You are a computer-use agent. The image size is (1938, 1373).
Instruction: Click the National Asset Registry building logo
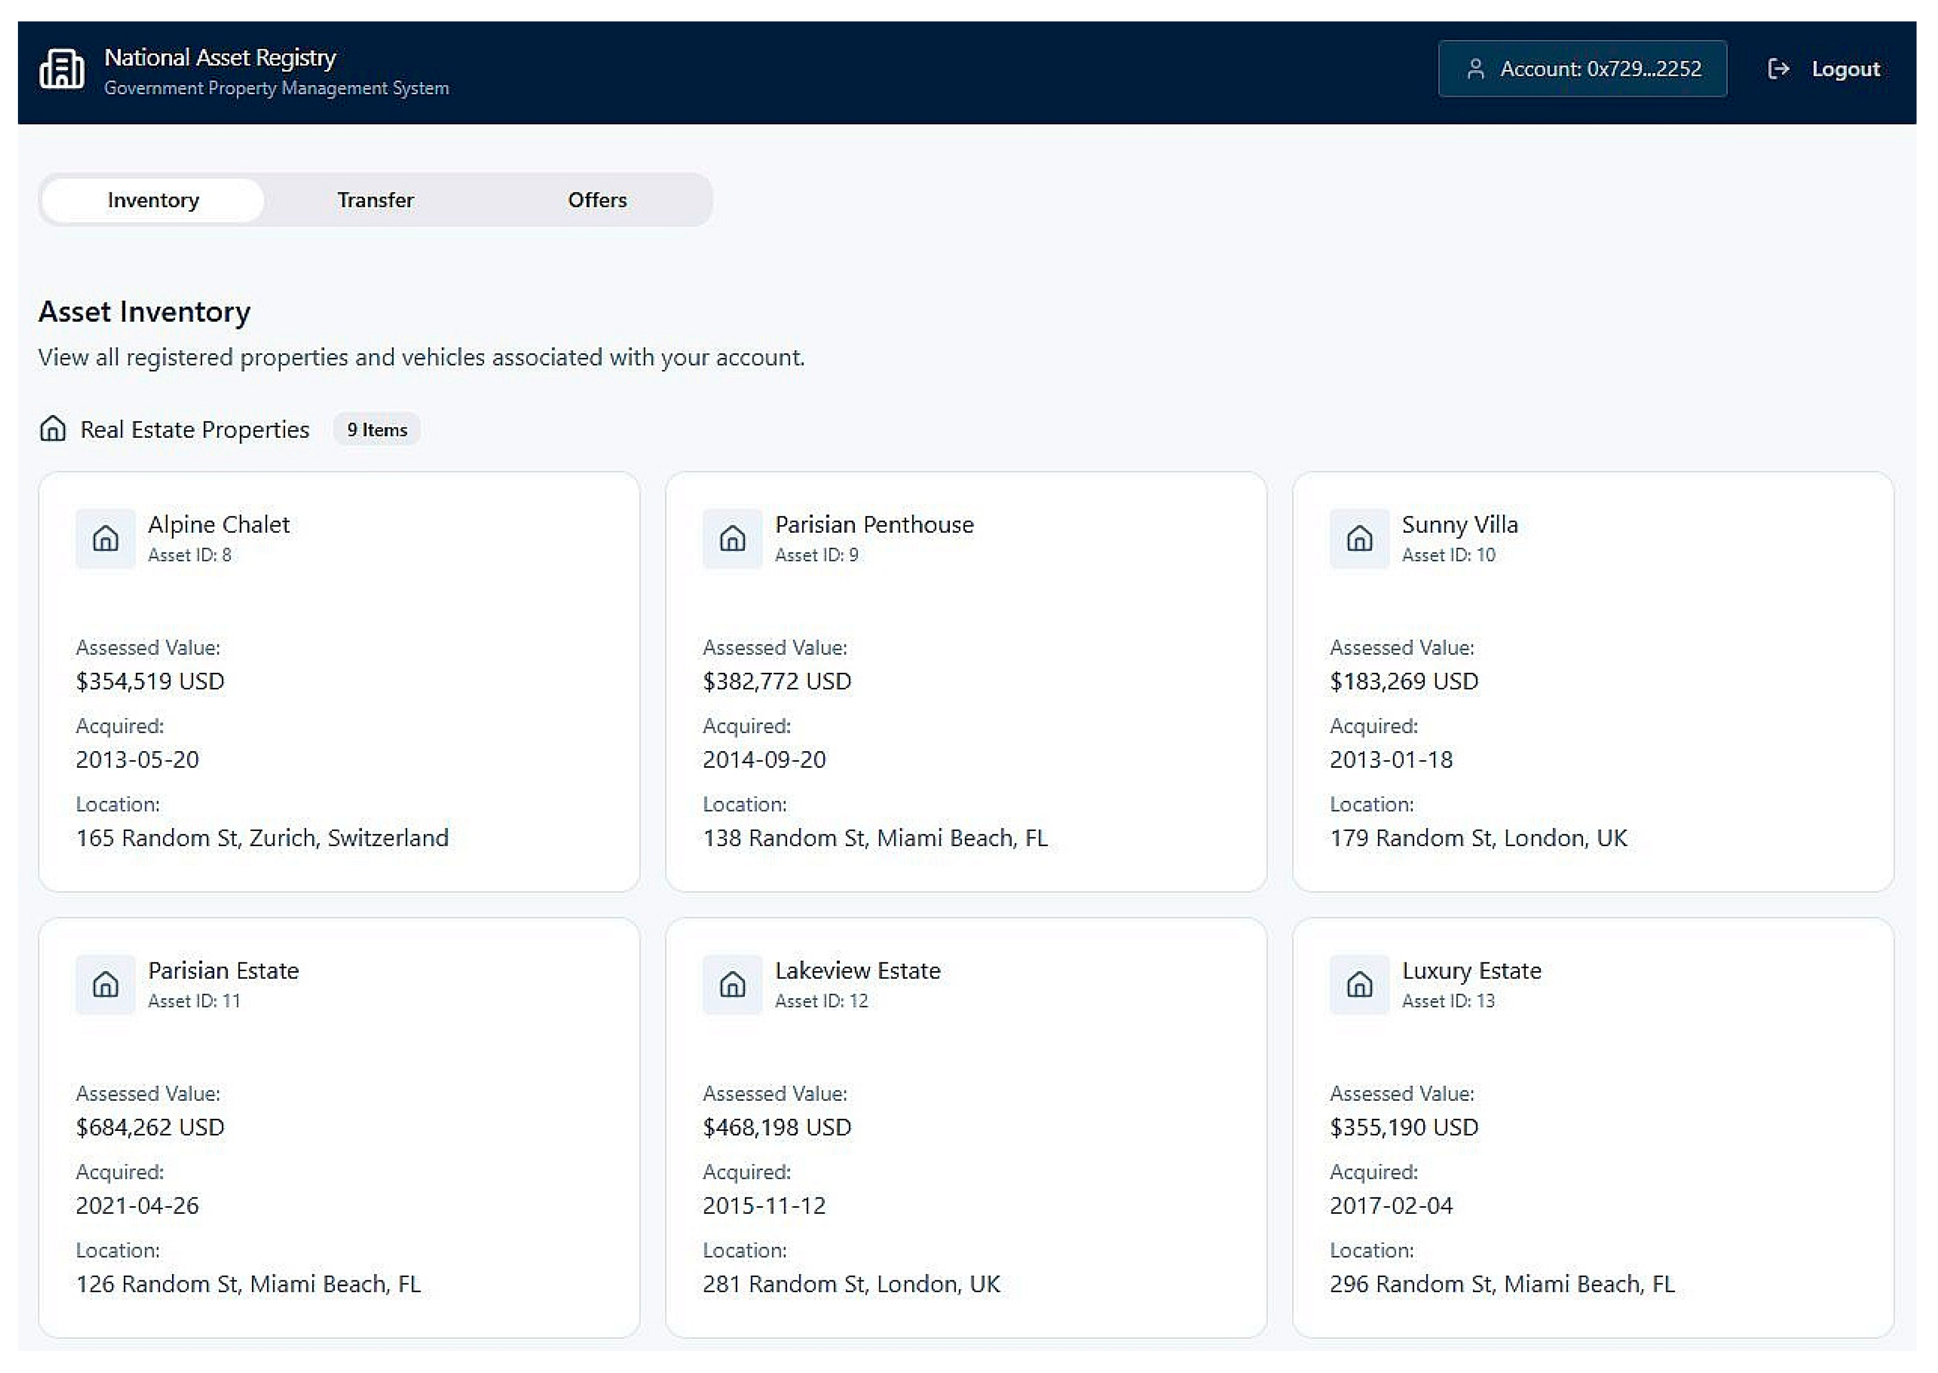(62, 69)
